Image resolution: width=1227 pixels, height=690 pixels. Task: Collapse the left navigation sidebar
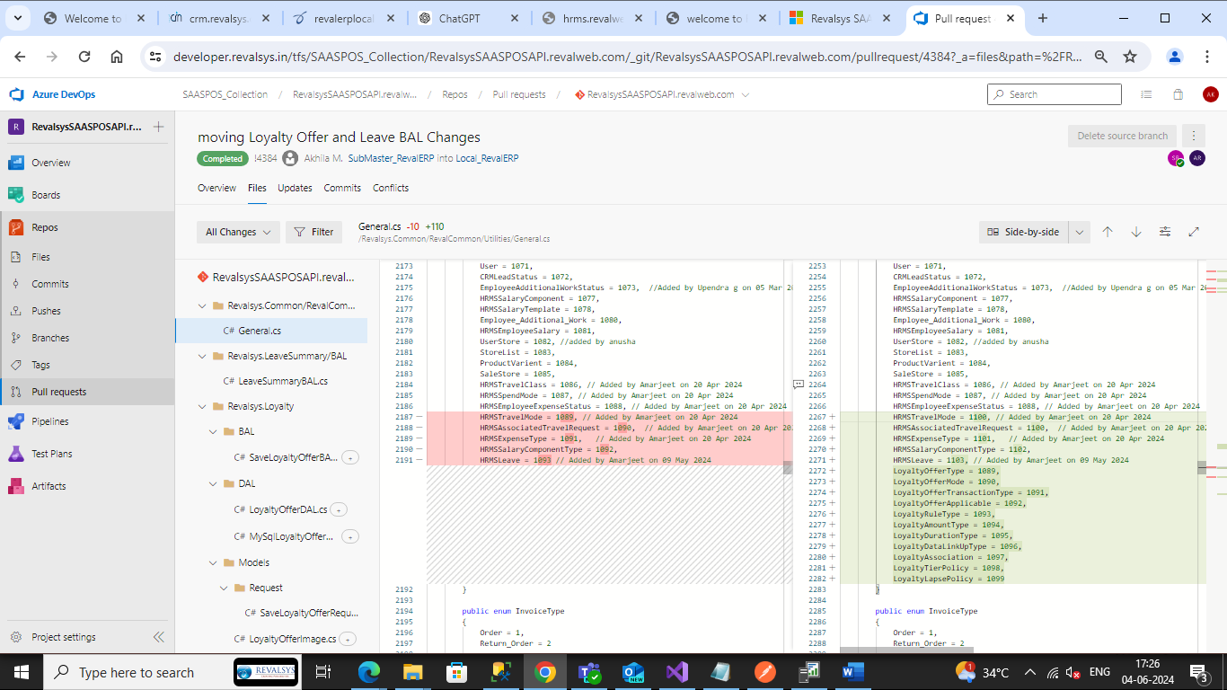coord(159,637)
